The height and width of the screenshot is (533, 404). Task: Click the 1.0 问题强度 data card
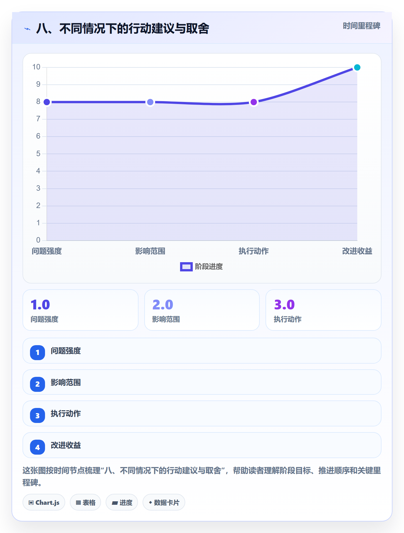[x=81, y=310]
